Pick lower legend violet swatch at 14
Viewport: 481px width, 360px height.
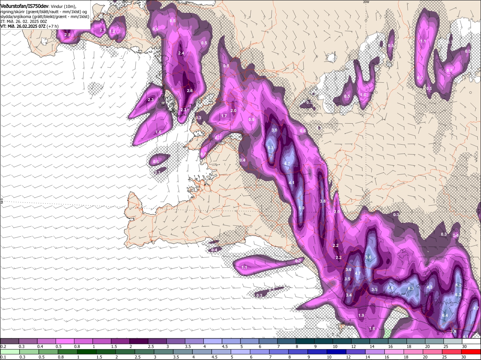click(x=375, y=352)
